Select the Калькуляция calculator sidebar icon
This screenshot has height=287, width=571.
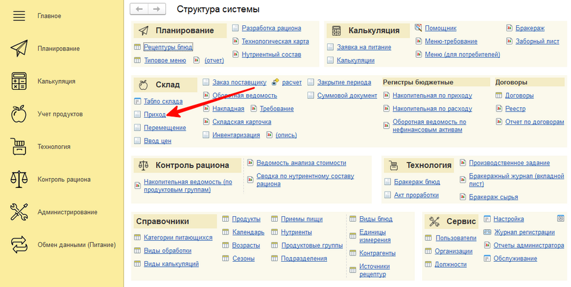(x=19, y=81)
